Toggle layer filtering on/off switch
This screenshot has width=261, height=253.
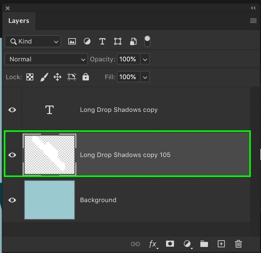tap(147, 41)
